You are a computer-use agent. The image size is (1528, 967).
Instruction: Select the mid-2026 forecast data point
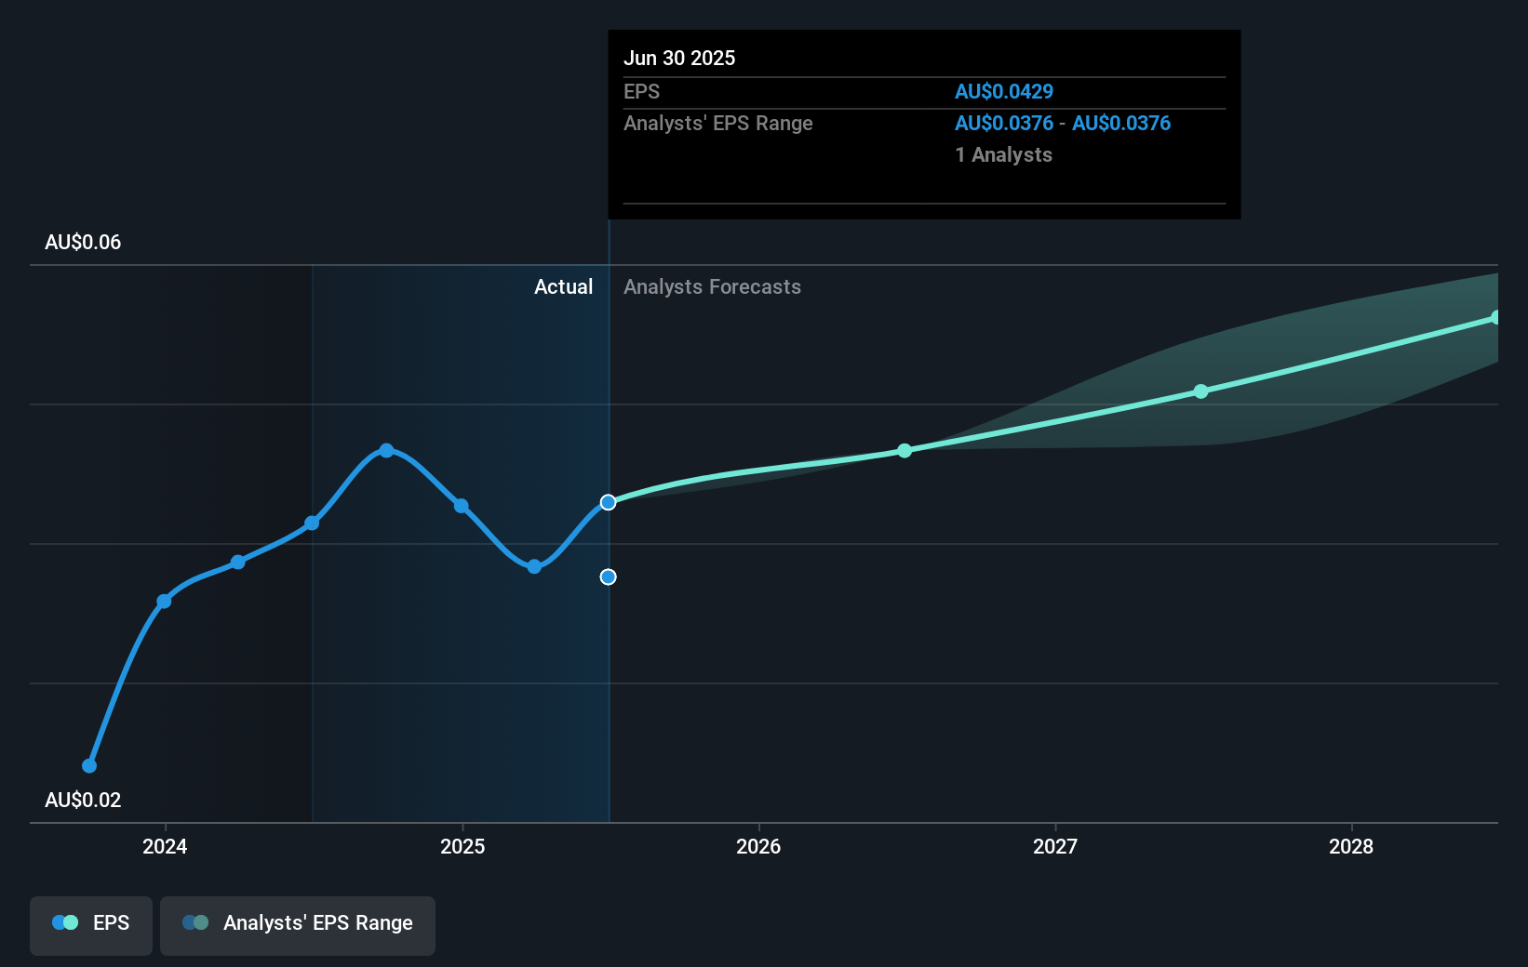tap(905, 450)
